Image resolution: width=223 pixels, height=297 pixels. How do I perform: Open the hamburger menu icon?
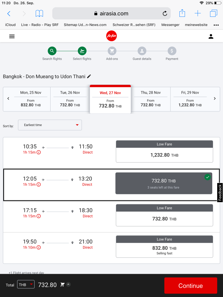click(12, 36)
